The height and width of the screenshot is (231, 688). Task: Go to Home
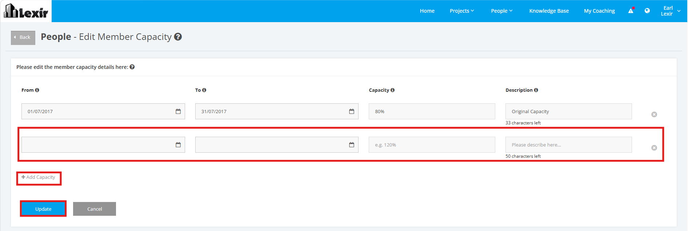pos(427,11)
